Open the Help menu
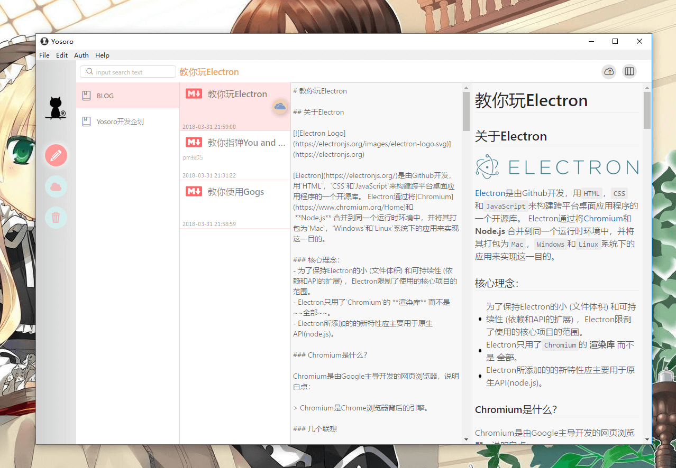Screen dimensions: 676x468 [x=102, y=55]
